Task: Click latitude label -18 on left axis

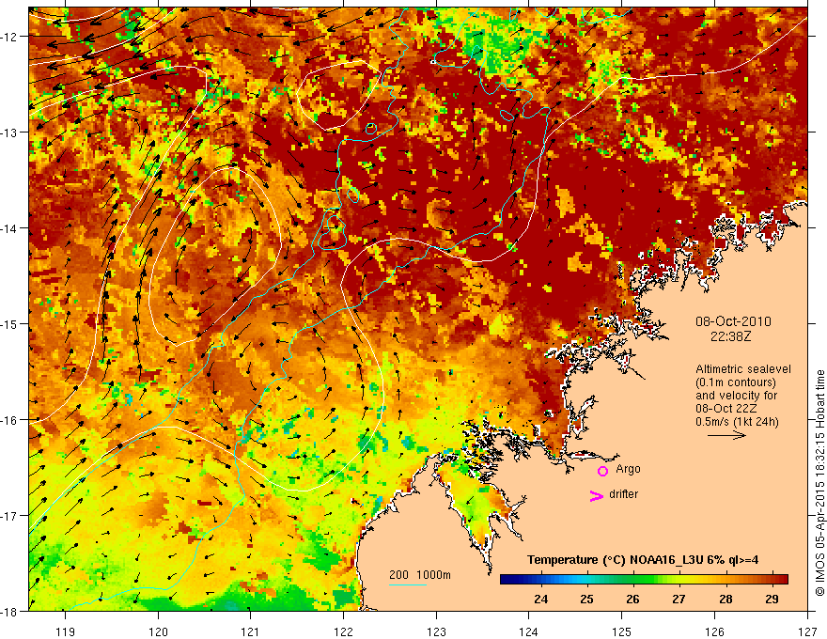Action: click(x=9, y=611)
